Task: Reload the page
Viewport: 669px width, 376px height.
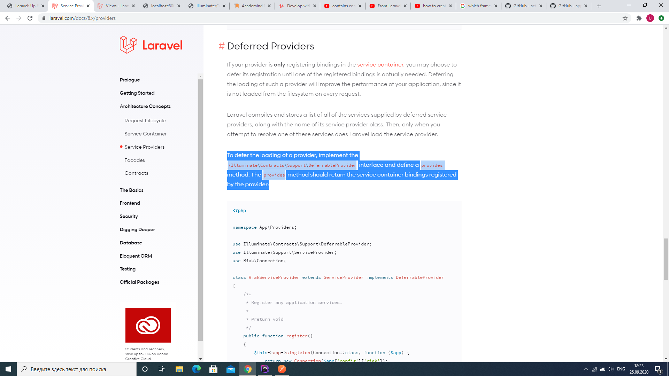Action: click(30, 18)
